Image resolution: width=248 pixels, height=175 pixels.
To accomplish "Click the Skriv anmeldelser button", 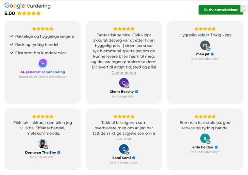I will point(220,10).
